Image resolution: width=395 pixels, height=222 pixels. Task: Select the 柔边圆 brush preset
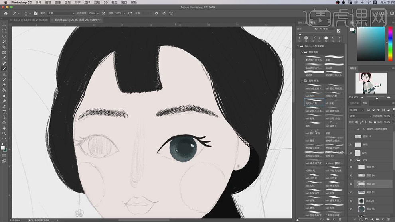pos(334,66)
